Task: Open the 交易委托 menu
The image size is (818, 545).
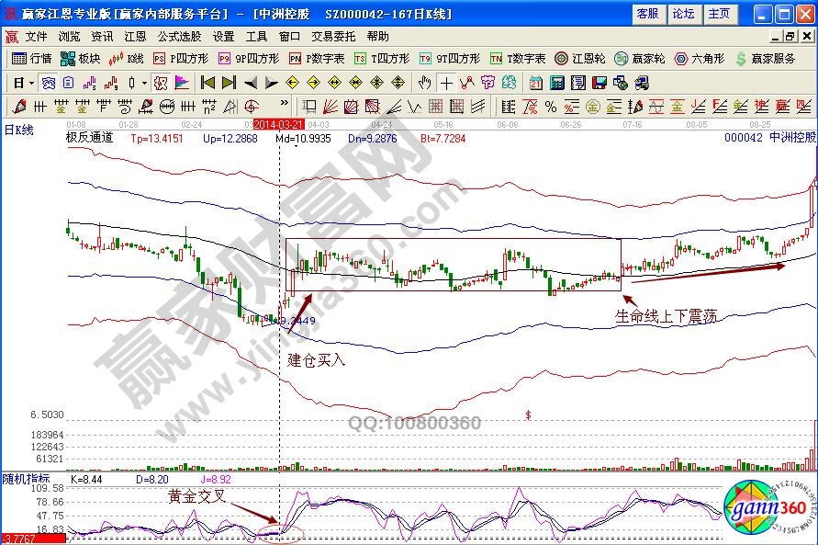Action: pyautogui.click(x=333, y=36)
